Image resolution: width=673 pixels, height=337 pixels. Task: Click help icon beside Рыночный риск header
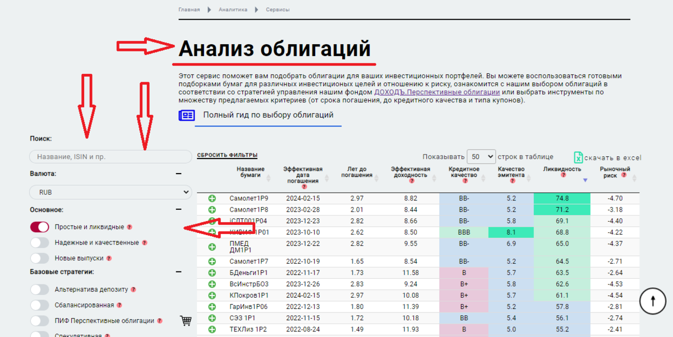coord(623,176)
